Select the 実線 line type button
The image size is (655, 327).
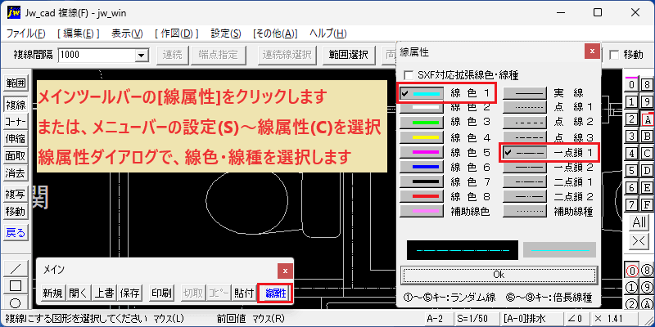525,93
